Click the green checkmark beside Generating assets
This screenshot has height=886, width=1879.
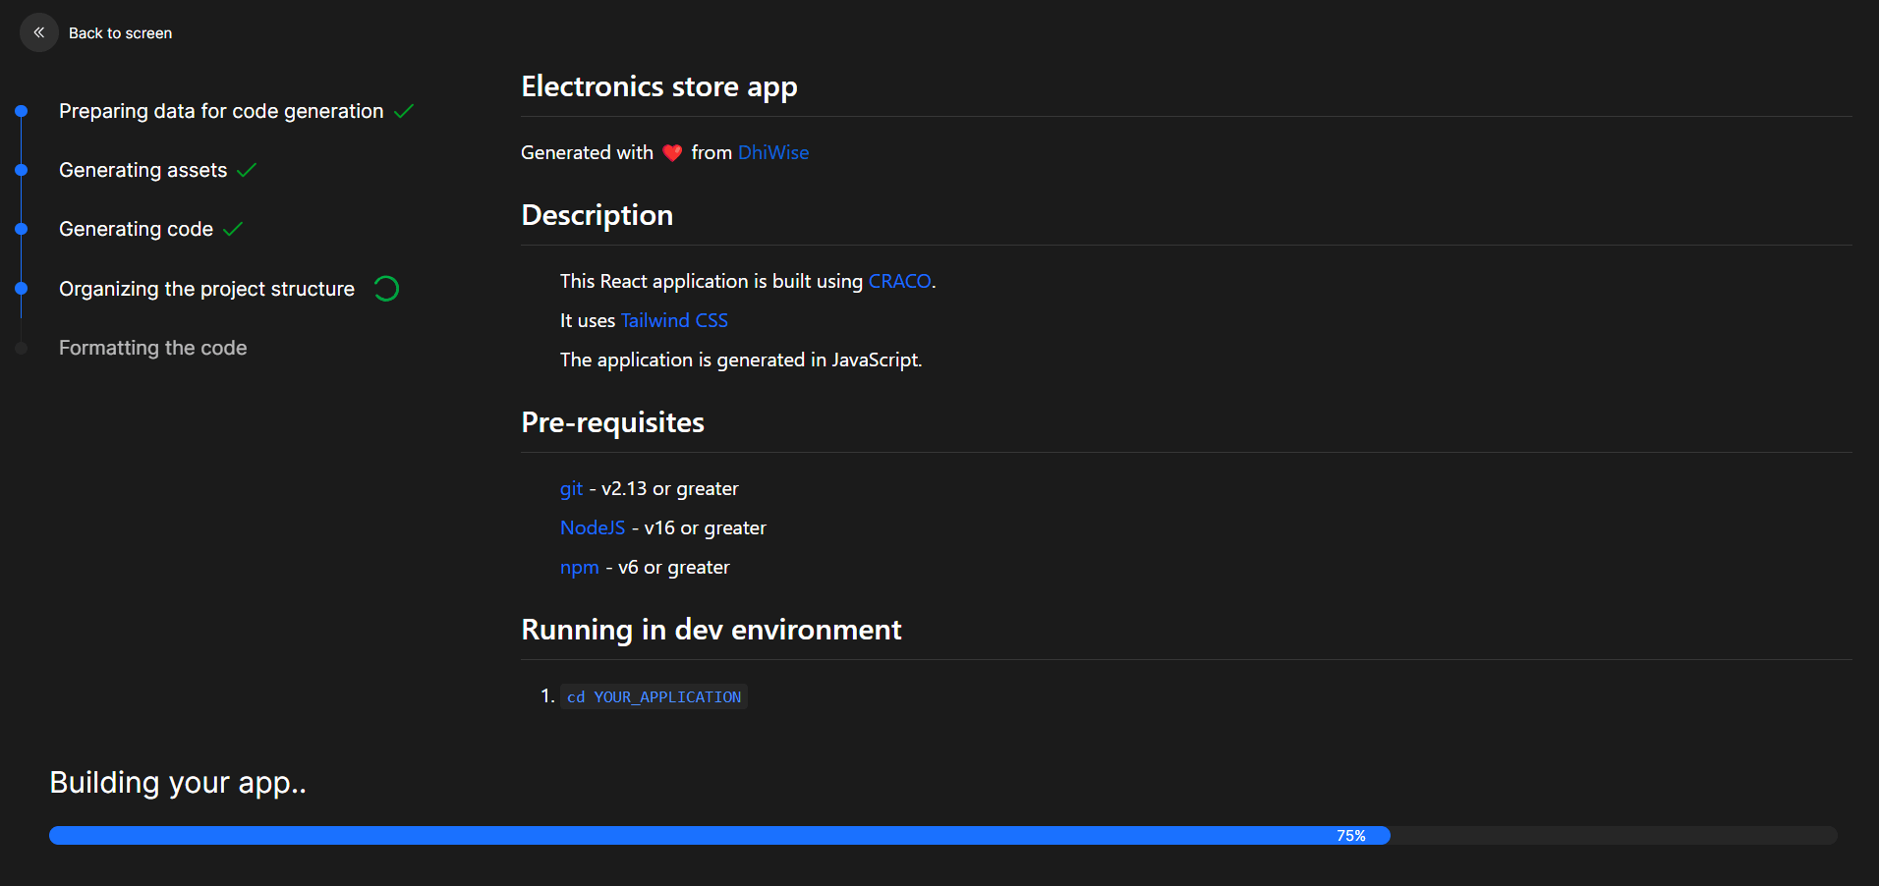click(247, 170)
